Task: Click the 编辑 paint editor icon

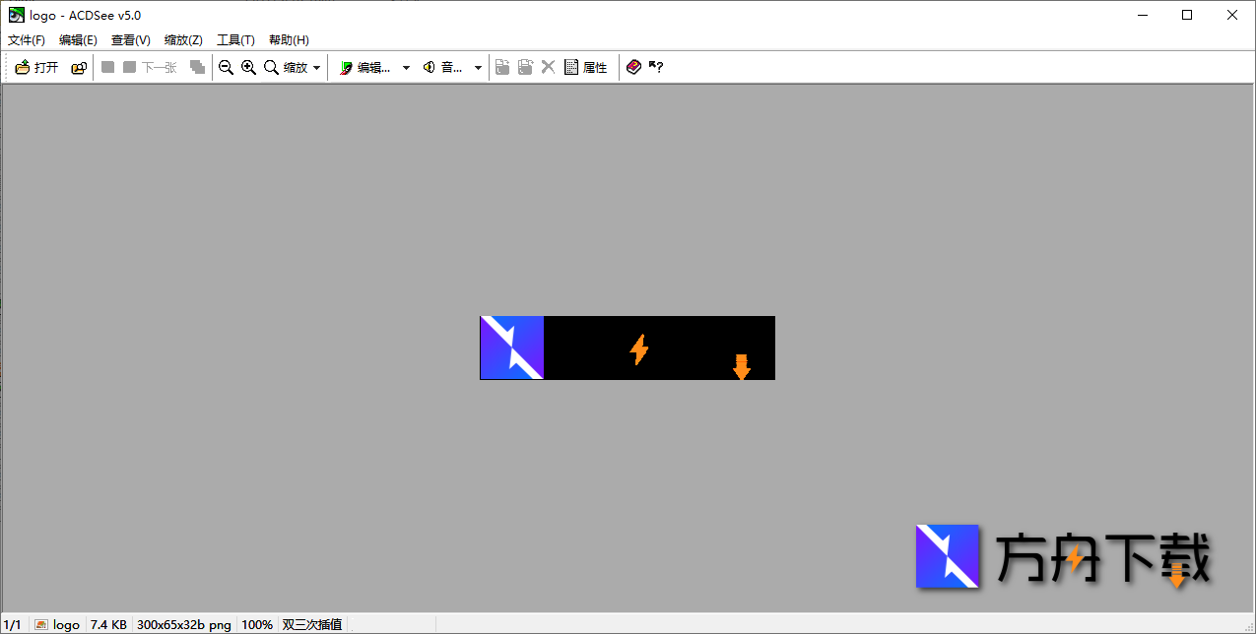Action: (x=346, y=68)
